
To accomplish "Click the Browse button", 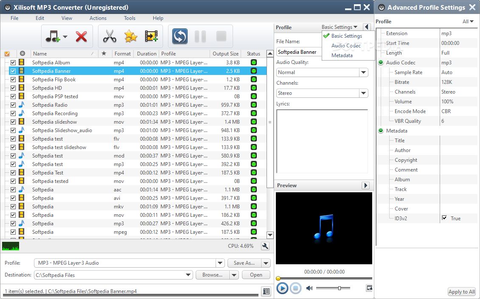I will pos(213,275).
